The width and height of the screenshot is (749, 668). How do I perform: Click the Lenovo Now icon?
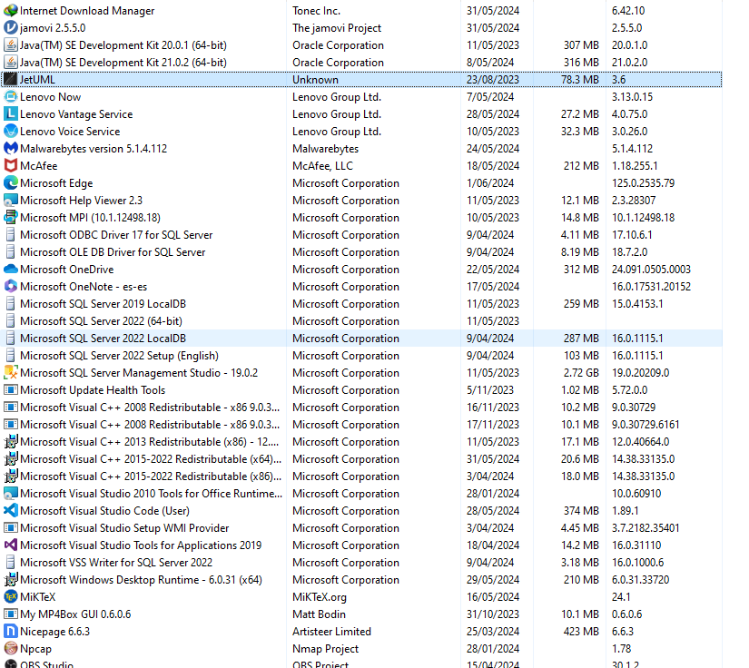[11, 97]
